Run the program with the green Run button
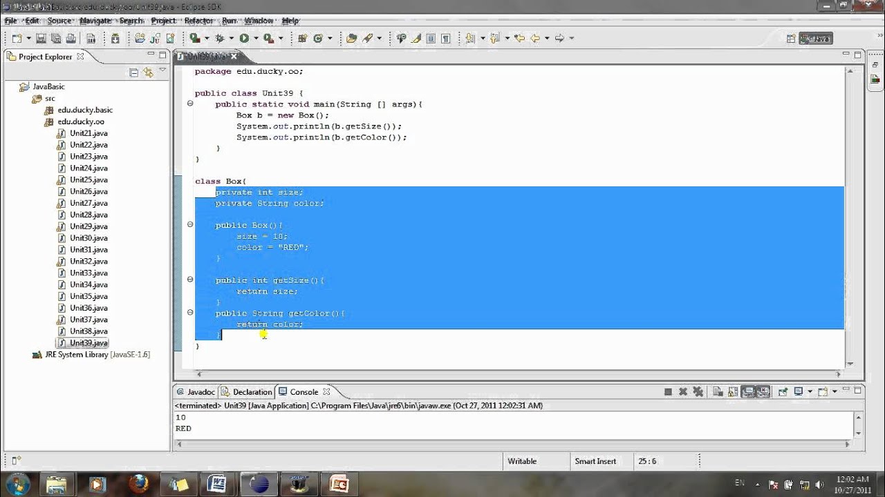 [x=244, y=39]
